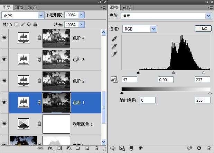Open layer style fx menu
214x153 pixels.
click(50, 148)
